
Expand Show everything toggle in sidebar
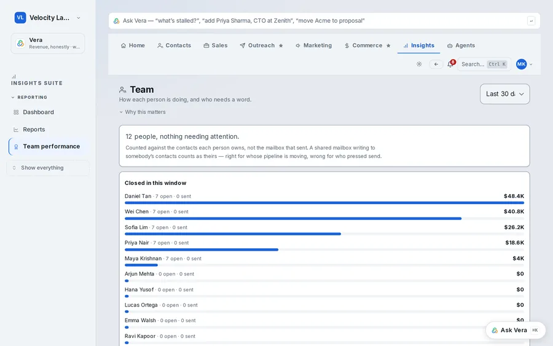(47, 168)
